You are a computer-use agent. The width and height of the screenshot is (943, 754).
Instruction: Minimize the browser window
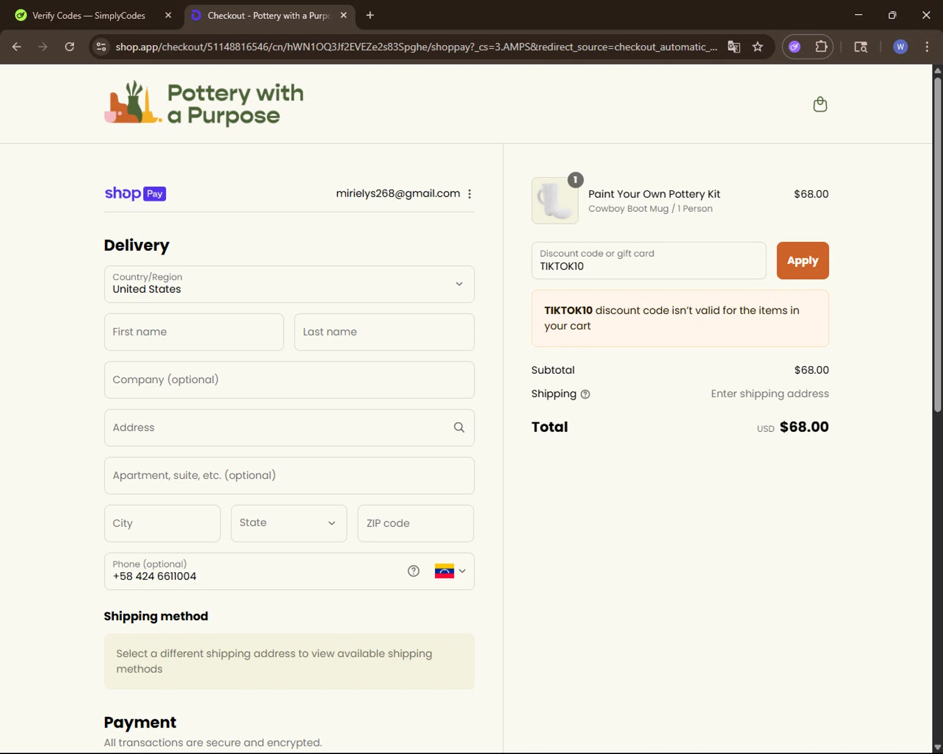click(858, 15)
